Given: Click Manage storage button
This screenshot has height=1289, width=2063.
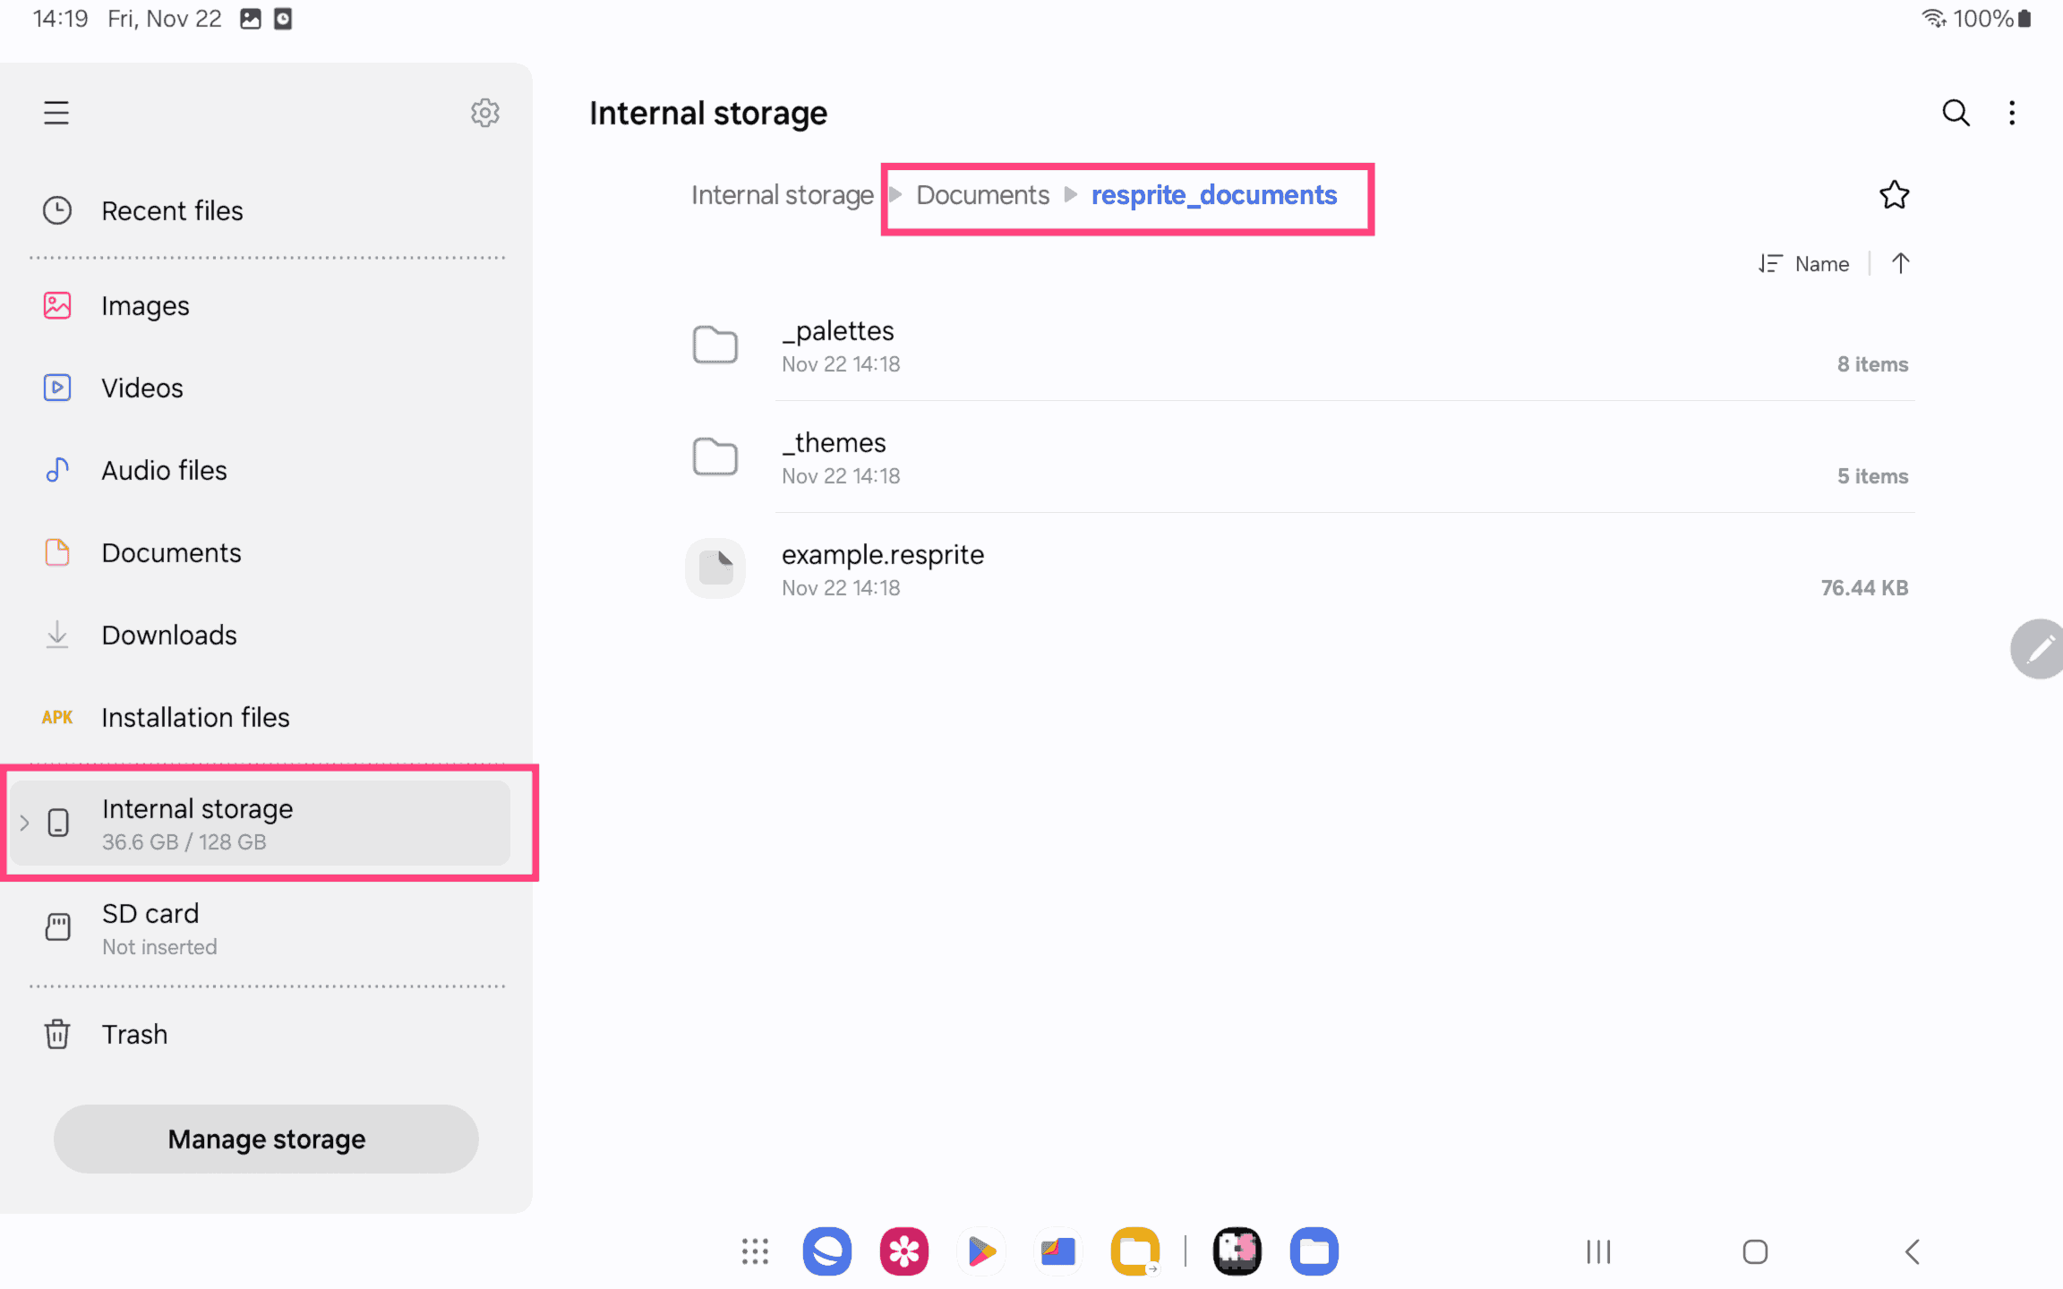Looking at the screenshot, I should point(266,1139).
